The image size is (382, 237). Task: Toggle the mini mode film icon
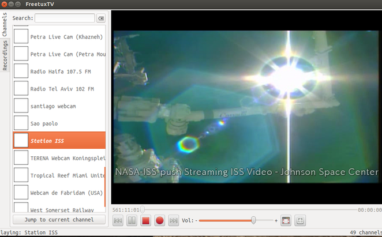pyautogui.click(x=286, y=221)
